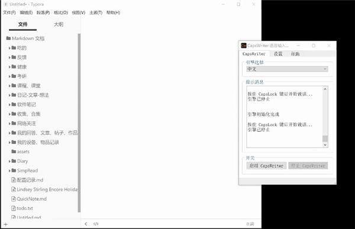
Task: Open the 格式(O) menu
Action: pos(61,12)
